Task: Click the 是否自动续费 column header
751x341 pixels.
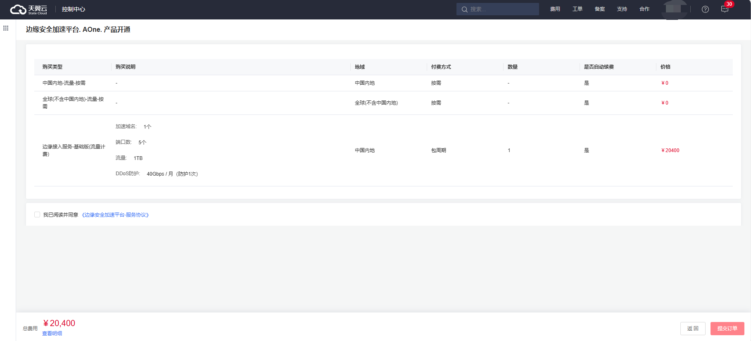Action: click(599, 67)
